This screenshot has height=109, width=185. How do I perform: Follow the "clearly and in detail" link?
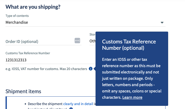[x=78, y=104]
